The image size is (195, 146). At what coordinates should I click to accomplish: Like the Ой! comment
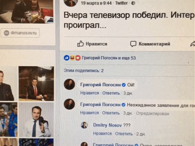(x=90, y=93)
